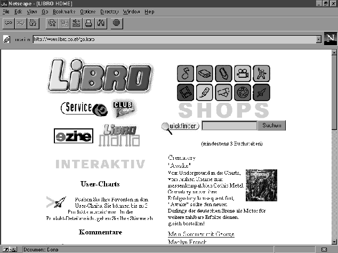The width and height of the screenshot is (338, 253).
Task: Click the Load Images toolbar button
Action: pos(64,23)
